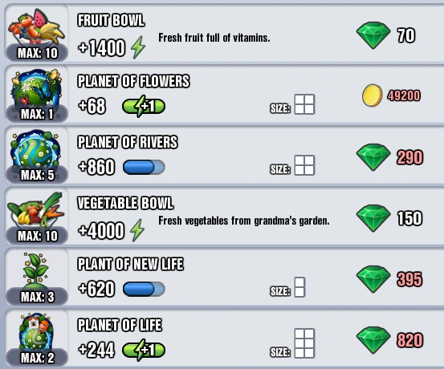Buy Fruit Bowl for 70 gems
The image size is (444, 369).
pyautogui.click(x=385, y=35)
